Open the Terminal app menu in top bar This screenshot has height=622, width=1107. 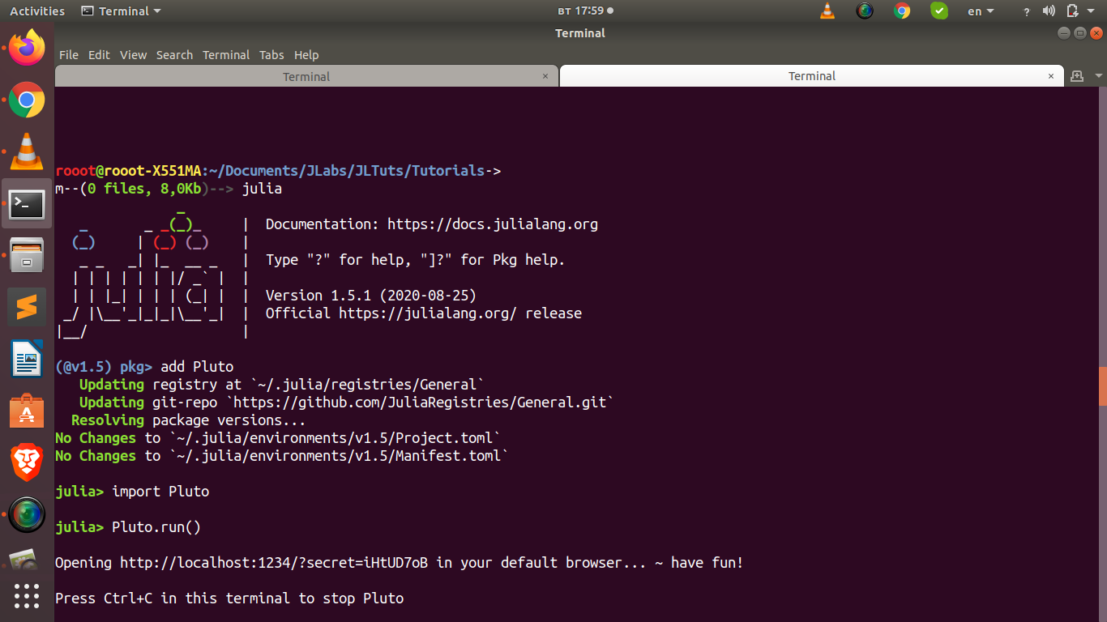(122, 11)
